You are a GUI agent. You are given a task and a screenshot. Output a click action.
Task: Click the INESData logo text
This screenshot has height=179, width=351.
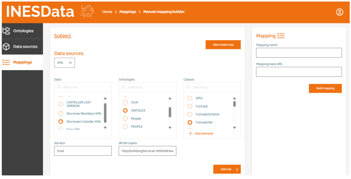(x=40, y=12)
